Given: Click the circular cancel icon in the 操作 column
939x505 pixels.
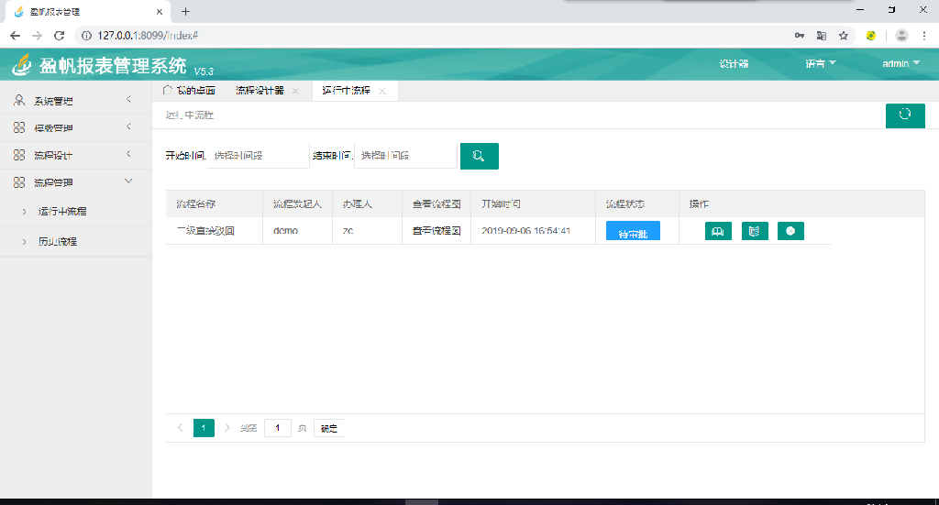Looking at the screenshot, I should pos(790,231).
